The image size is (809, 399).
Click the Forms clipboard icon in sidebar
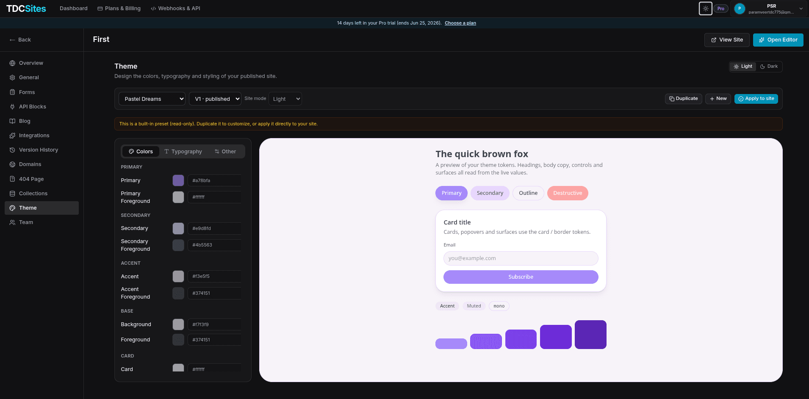[x=12, y=92]
